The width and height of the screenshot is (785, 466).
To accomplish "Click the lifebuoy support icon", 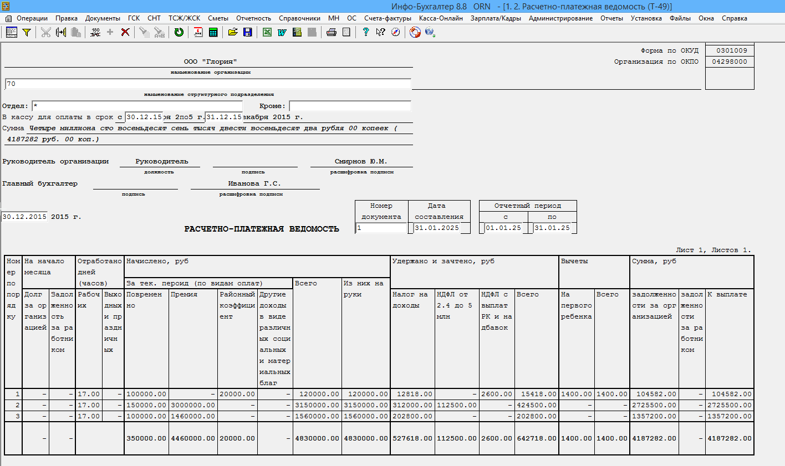I will [x=415, y=32].
